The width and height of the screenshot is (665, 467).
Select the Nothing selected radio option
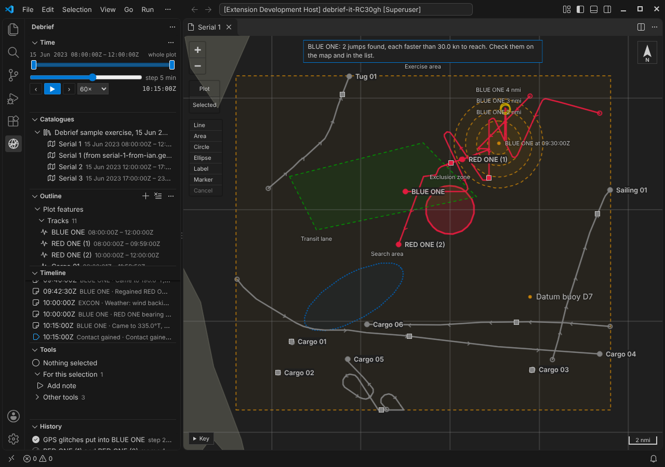[36, 363]
